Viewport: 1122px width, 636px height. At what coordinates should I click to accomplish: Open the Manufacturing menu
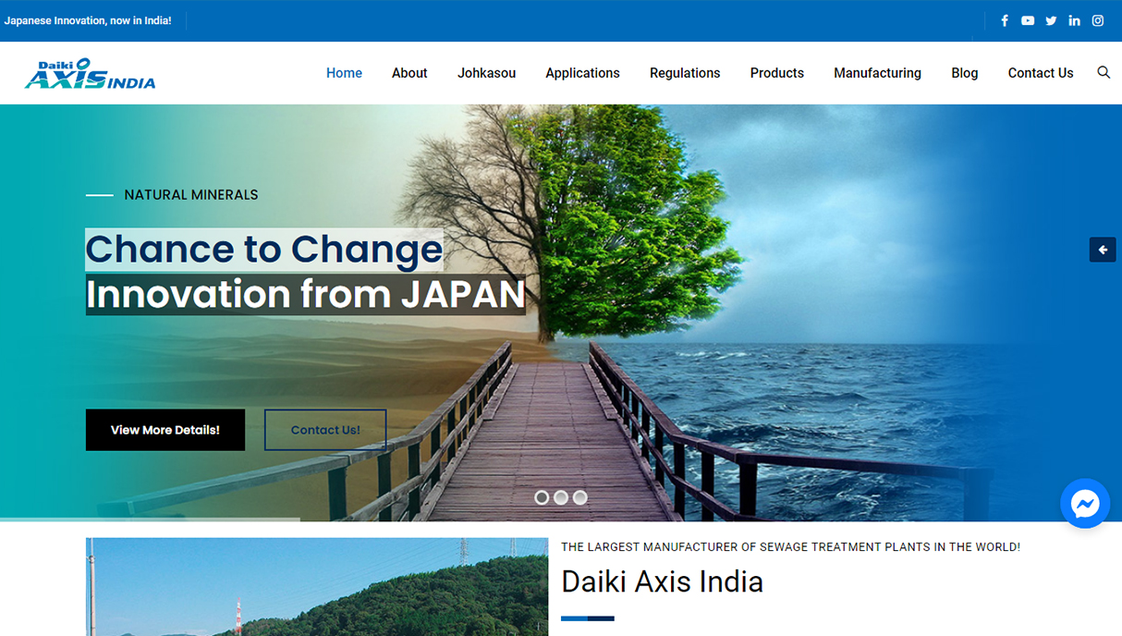[x=877, y=73]
